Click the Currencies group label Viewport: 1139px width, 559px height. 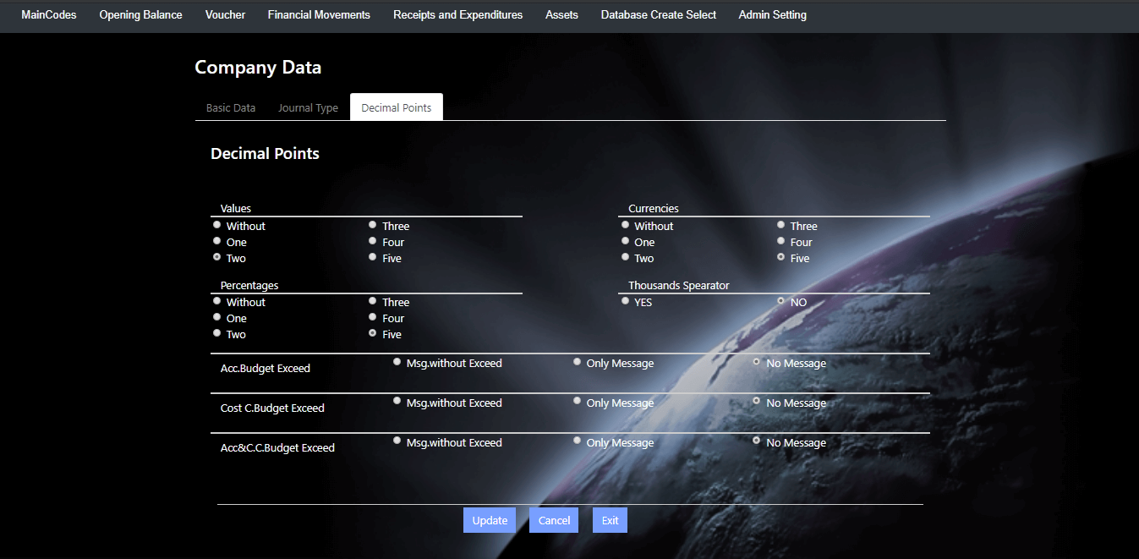pyautogui.click(x=654, y=209)
